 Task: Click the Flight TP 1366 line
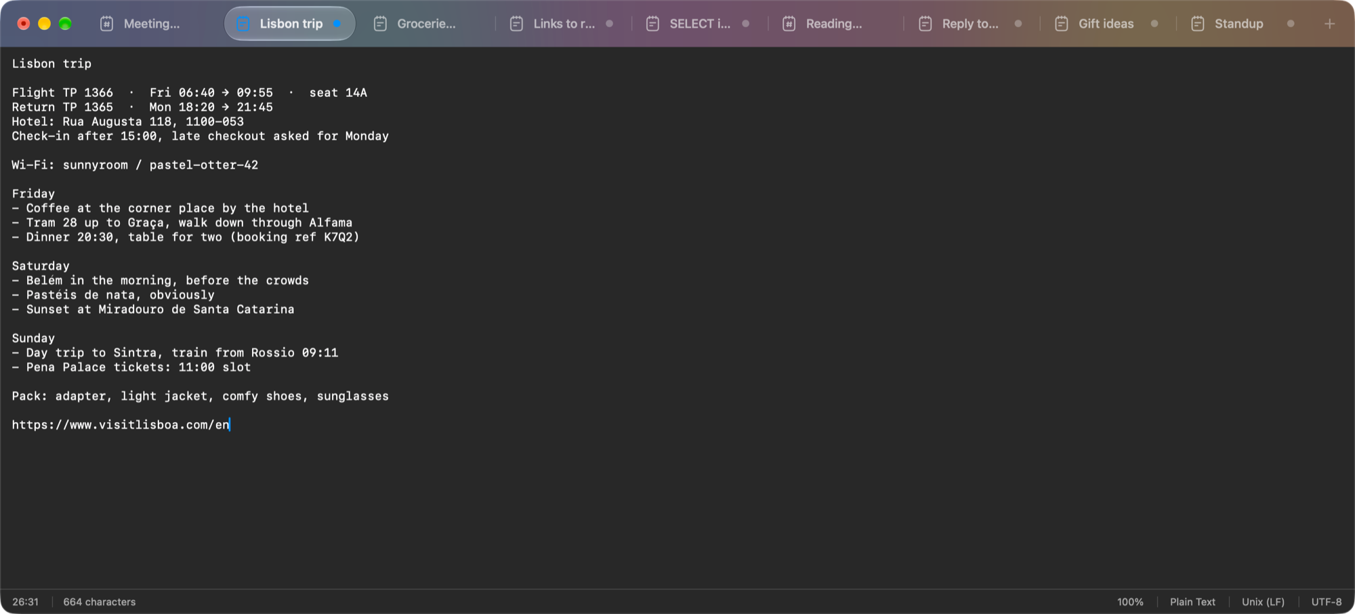pos(190,93)
